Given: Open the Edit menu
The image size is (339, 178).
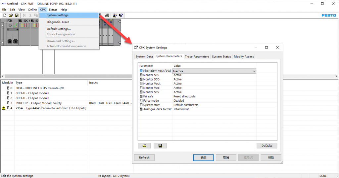Looking at the screenshot, I should (x=12, y=10).
